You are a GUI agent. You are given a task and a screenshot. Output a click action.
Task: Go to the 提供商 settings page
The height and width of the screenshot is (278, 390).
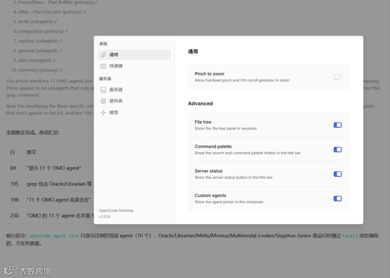click(x=134, y=101)
